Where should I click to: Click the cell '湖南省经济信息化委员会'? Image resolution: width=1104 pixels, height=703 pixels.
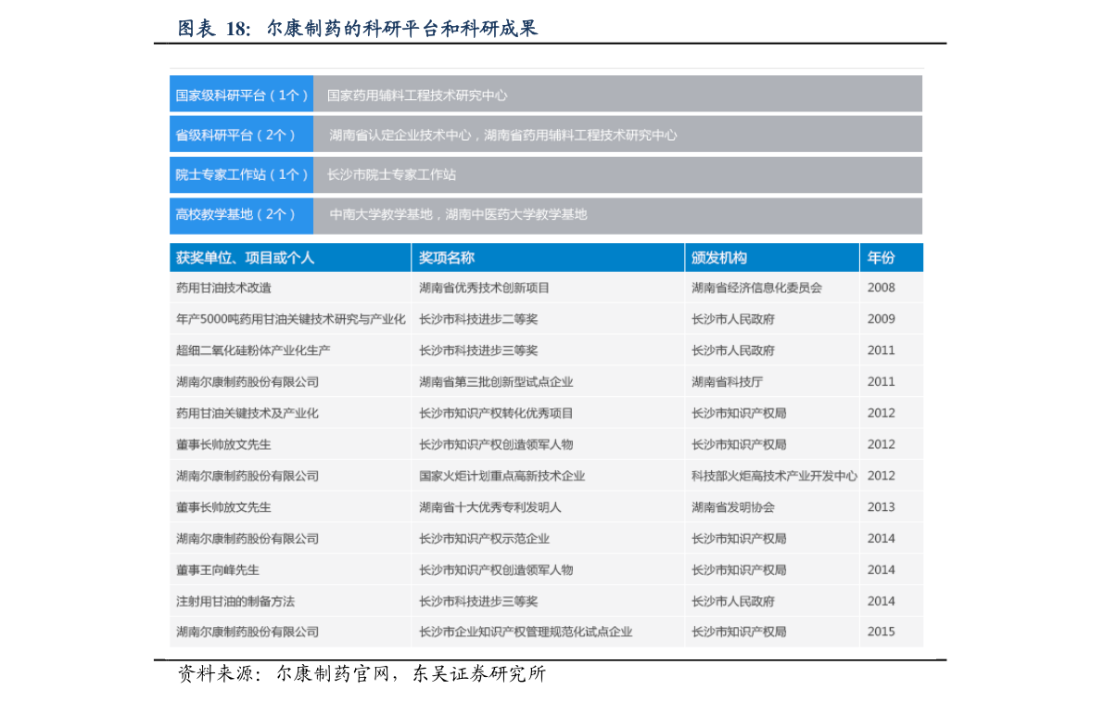(756, 288)
